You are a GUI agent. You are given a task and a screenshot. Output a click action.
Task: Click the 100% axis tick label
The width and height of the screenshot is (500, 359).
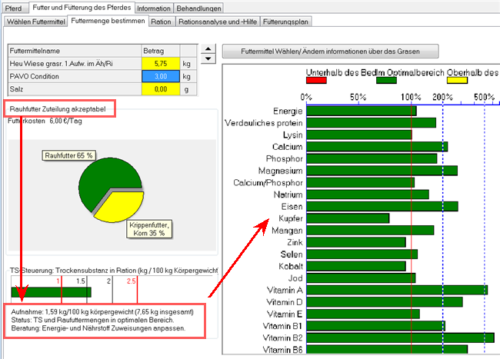[411, 97]
